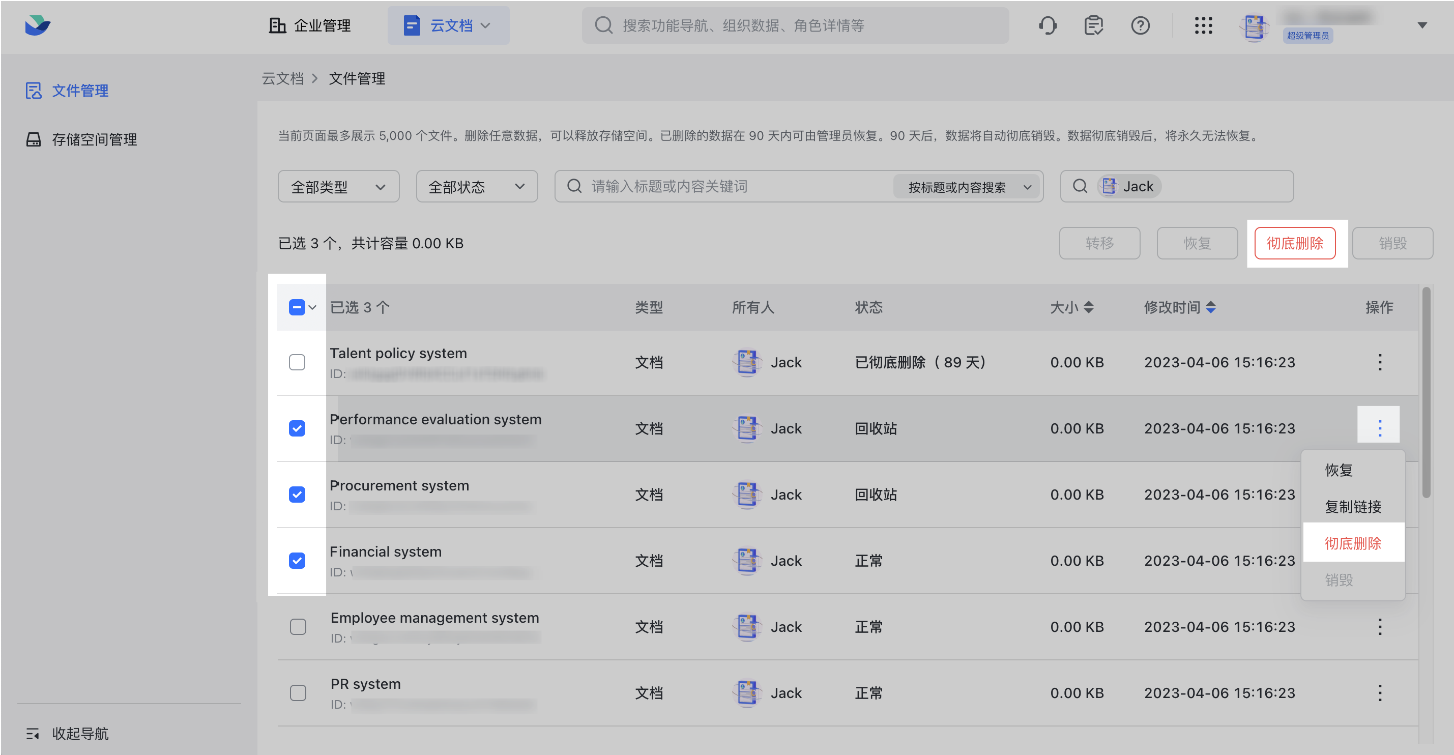Choose 彻底删除 in the row context menu

point(1352,543)
